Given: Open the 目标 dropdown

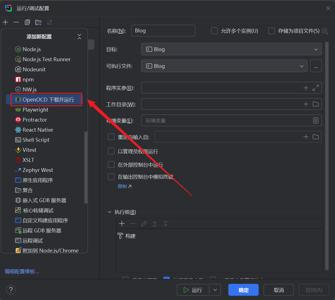Looking at the screenshot, I should (231, 49).
